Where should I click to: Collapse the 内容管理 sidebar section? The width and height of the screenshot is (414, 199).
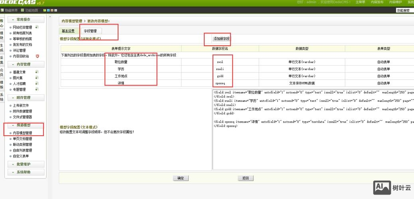26,64
